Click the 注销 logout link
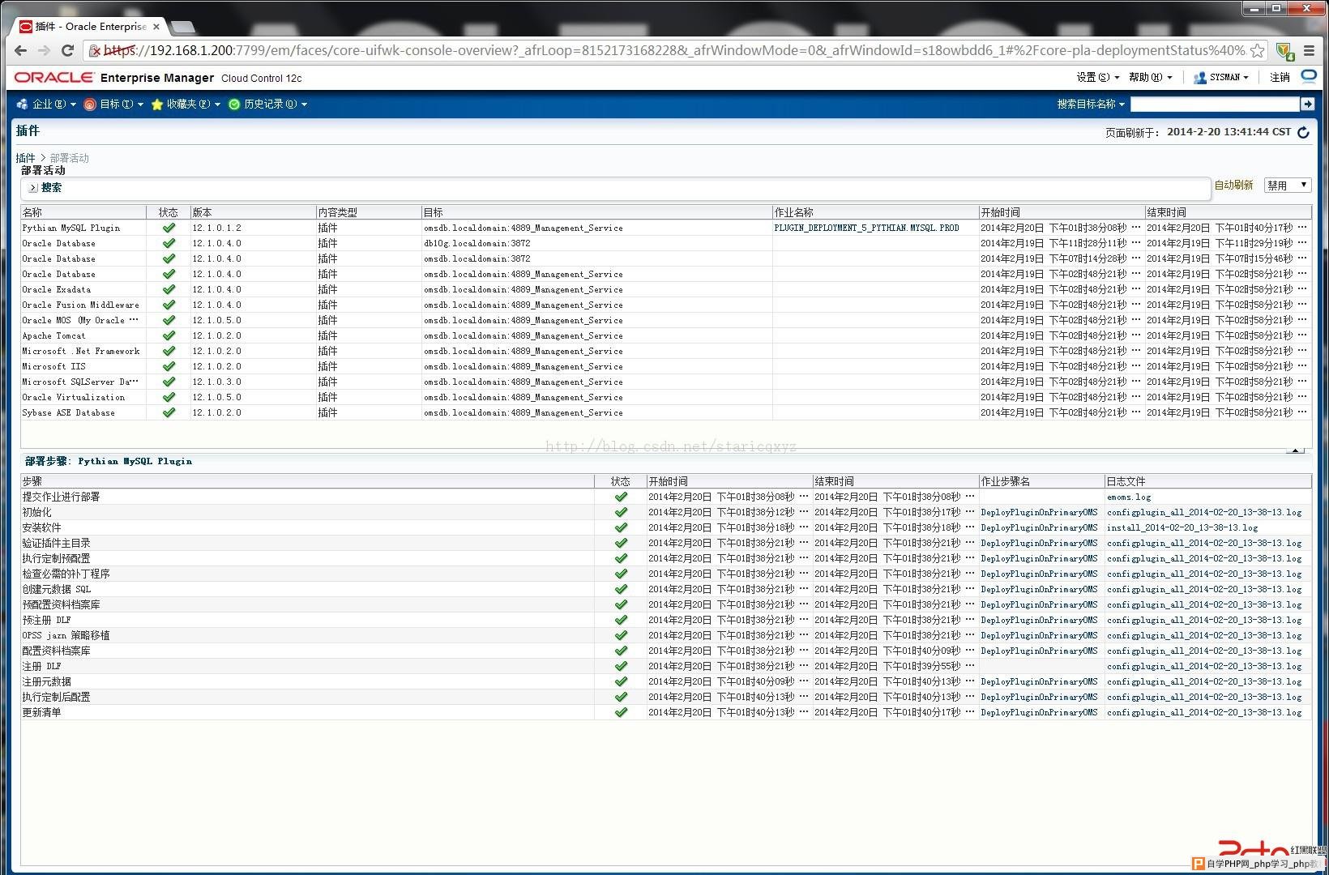 tap(1280, 77)
